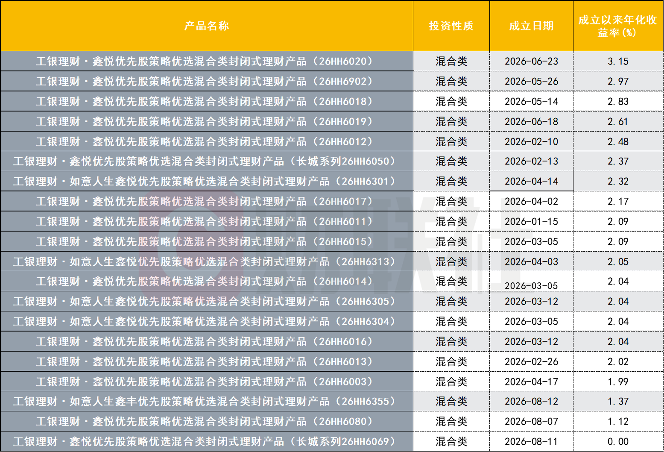
Task: Click 混合类 in the 长城系列26HH6069 row
Action: (451, 442)
